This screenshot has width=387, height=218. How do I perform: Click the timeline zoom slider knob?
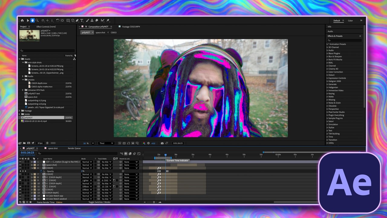tap(154, 202)
